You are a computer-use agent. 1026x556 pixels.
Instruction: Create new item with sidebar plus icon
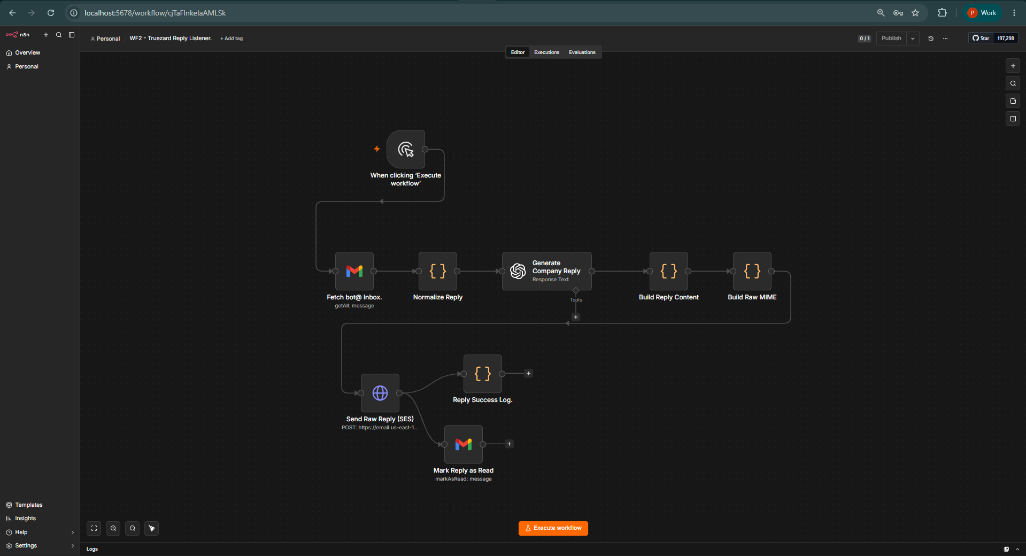pyautogui.click(x=46, y=35)
